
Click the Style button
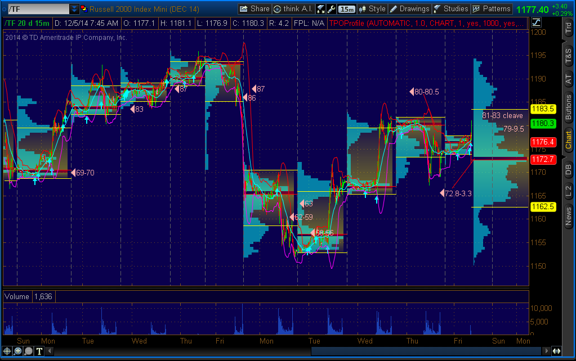click(372, 9)
